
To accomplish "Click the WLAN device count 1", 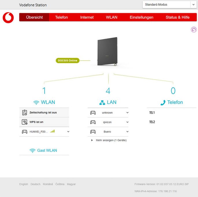I will tap(44, 91).
